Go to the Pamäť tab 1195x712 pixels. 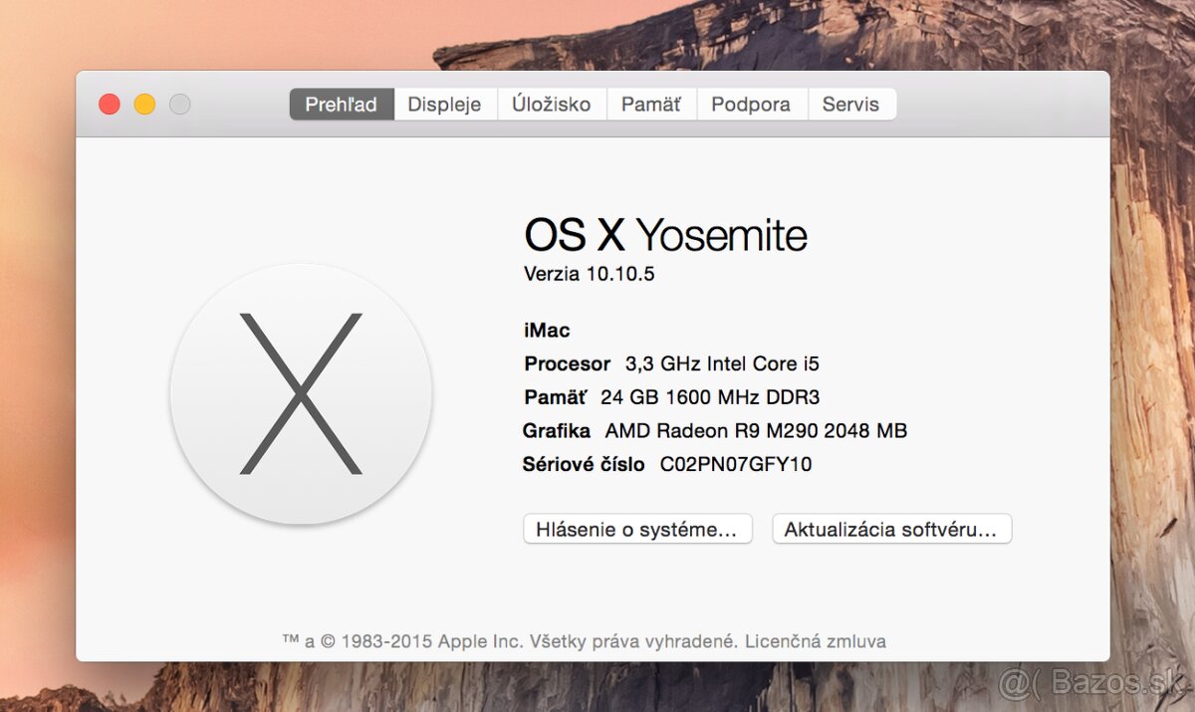(x=651, y=105)
